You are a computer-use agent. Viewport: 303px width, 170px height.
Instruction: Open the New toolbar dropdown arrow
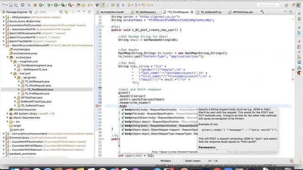point(7,5)
